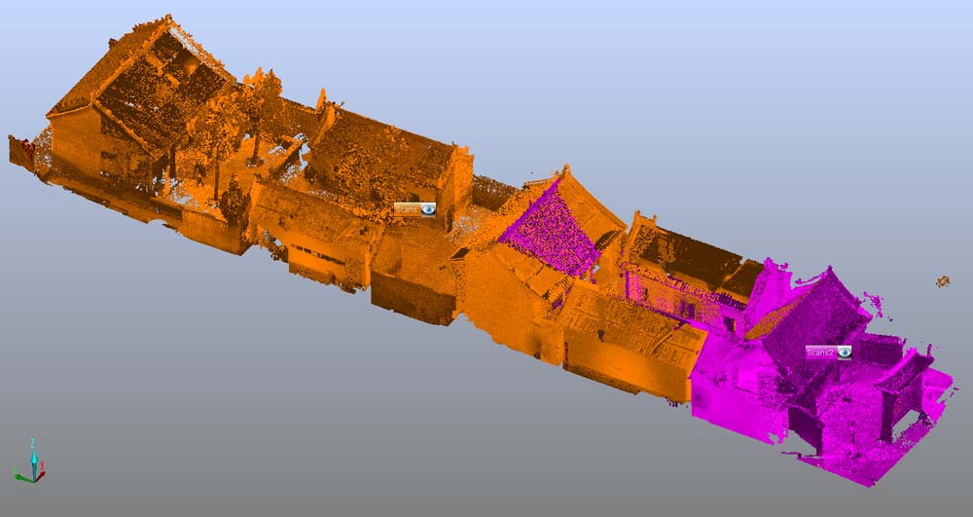Click the cyan Z axis arrow of the gizmo
The width and height of the screenshot is (973, 517).
[33, 449]
